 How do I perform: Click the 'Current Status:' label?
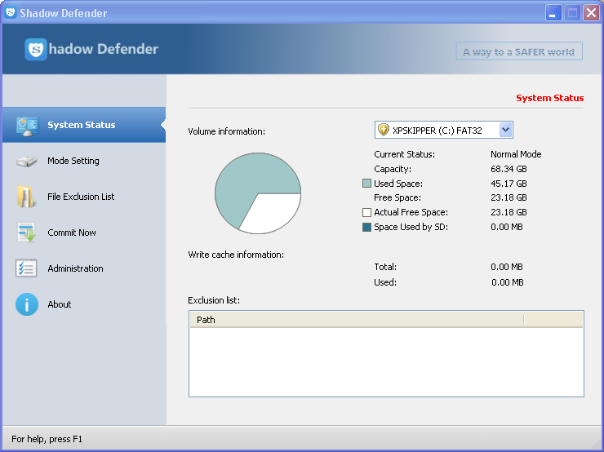(405, 154)
